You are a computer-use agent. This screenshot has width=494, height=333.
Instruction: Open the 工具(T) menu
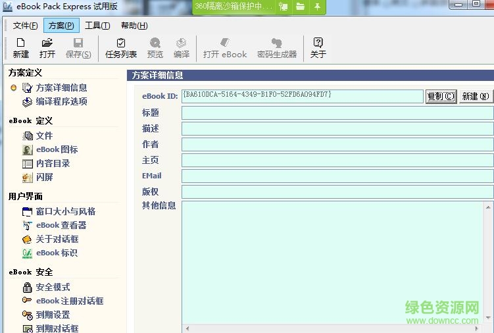(x=97, y=26)
